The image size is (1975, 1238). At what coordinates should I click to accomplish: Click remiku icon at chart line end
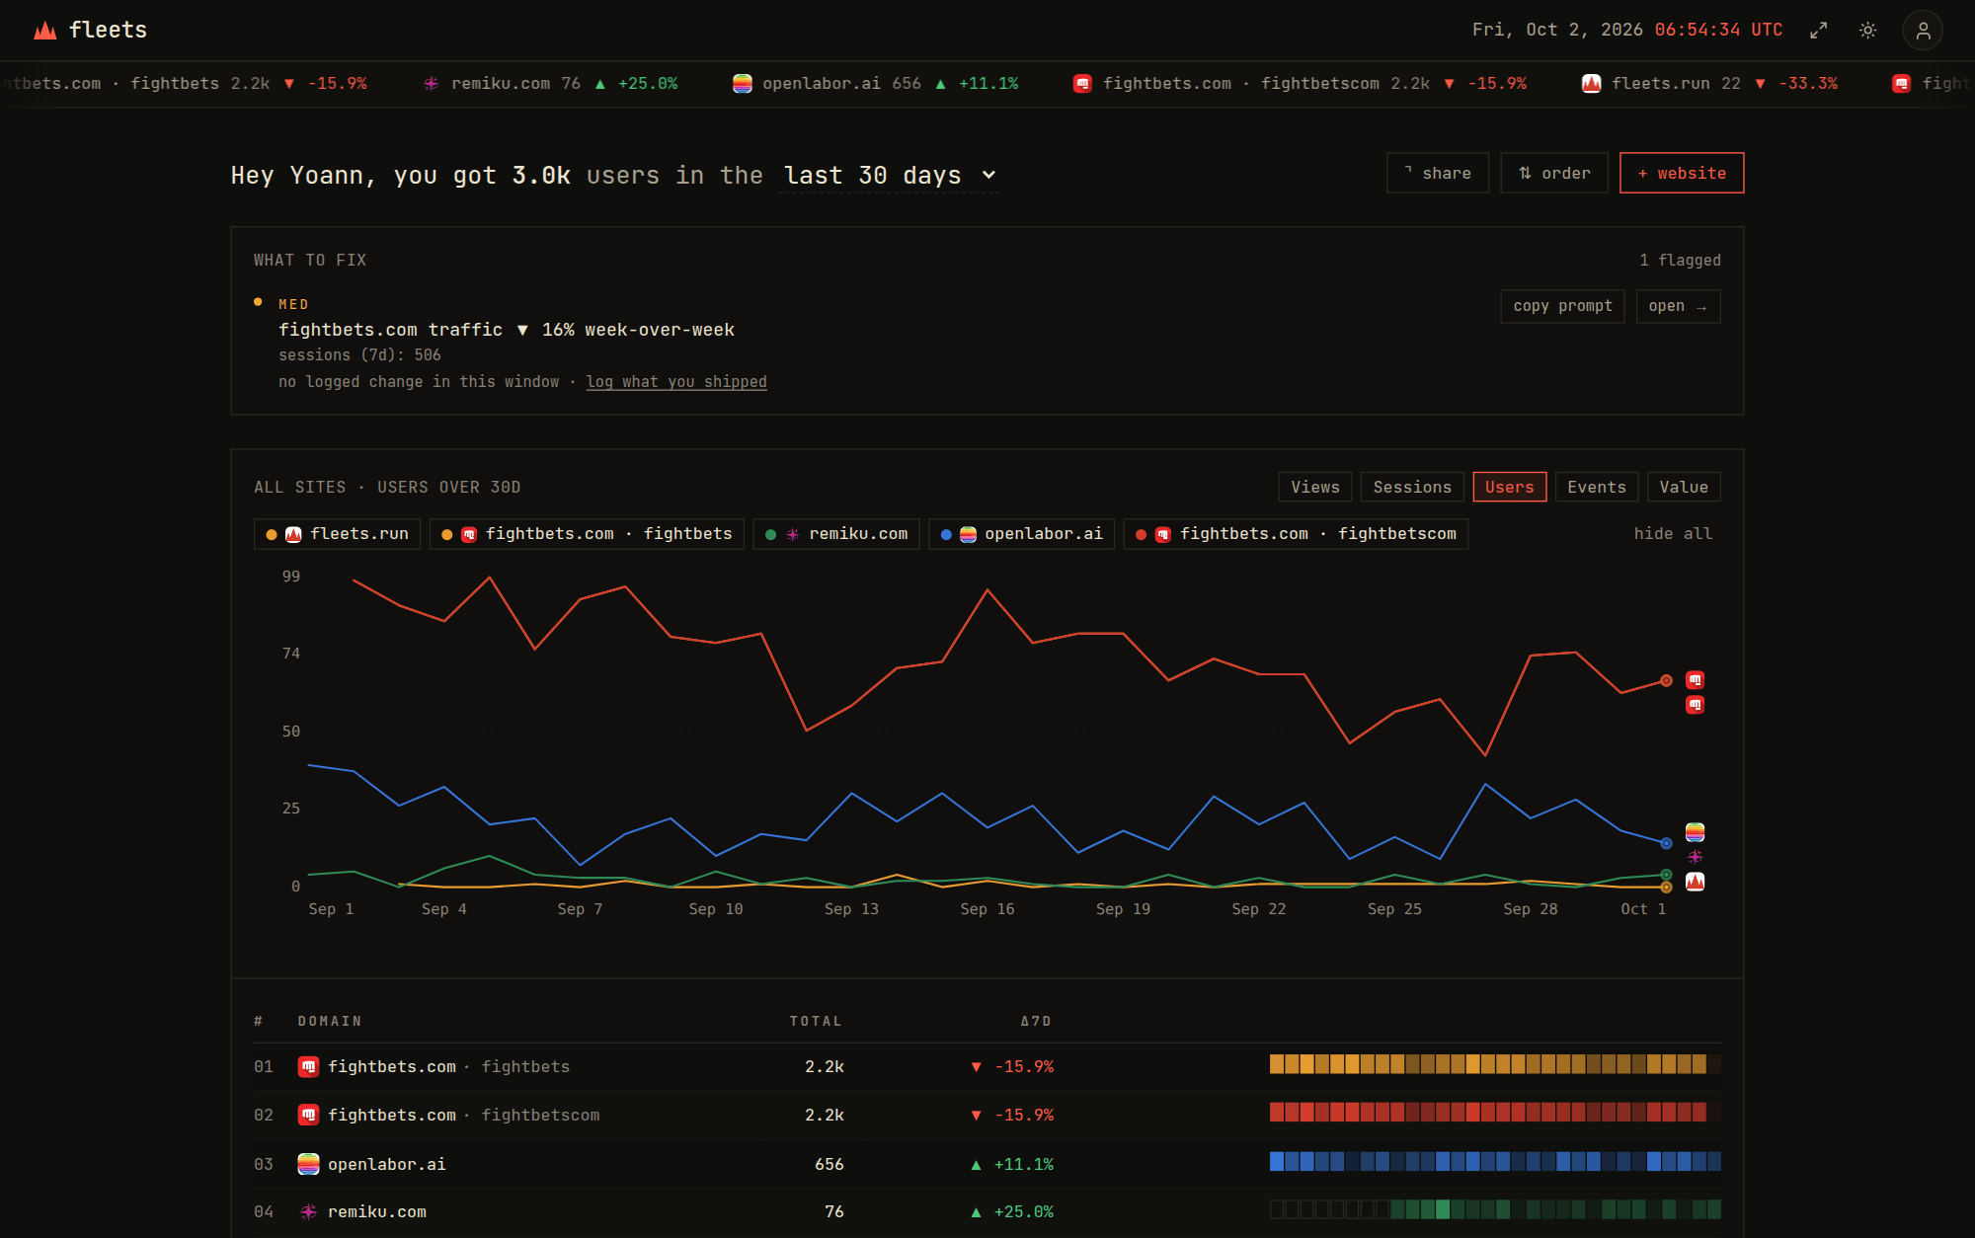[x=1695, y=857]
